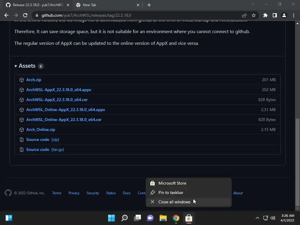Screen dimensions: 300x225
Task: Click the GitHub logo in the footer
Action: click(x=8, y=193)
